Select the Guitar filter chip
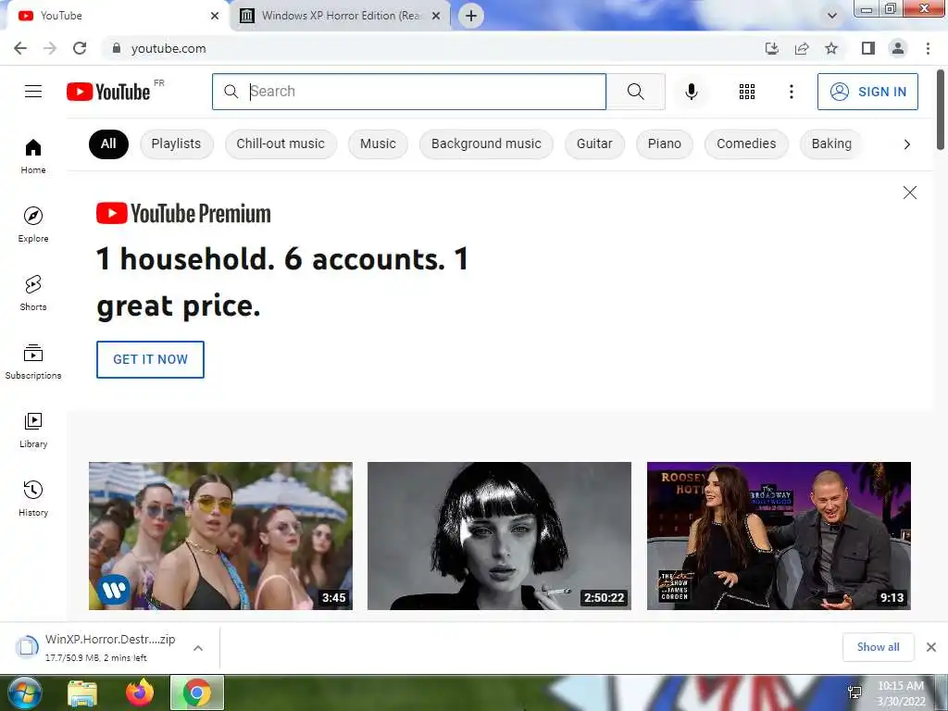The width and height of the screenshot is (948, 711). pyautogui.click(x=594, y=143)
